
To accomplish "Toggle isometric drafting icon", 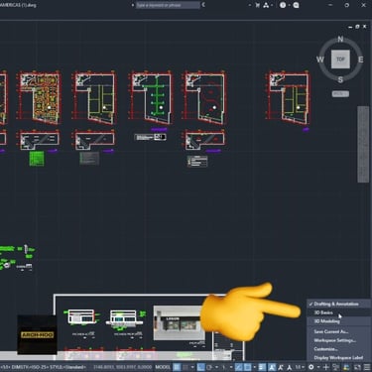I will coord(224,367).
